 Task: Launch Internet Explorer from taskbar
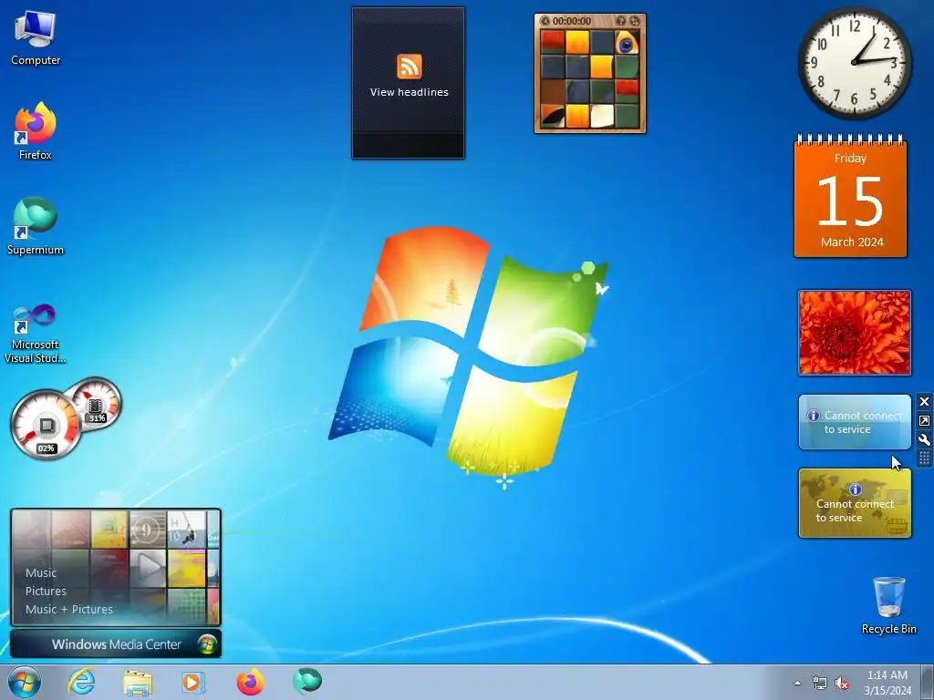81,682
